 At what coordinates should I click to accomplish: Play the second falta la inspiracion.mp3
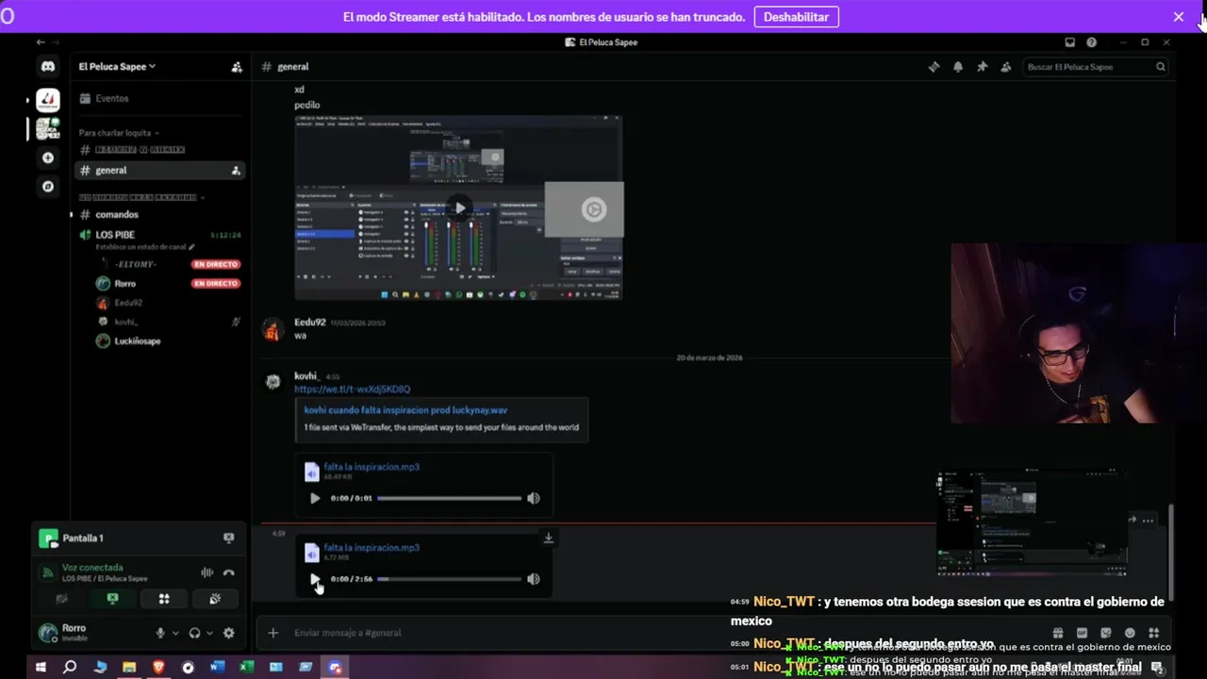point(315,579)
